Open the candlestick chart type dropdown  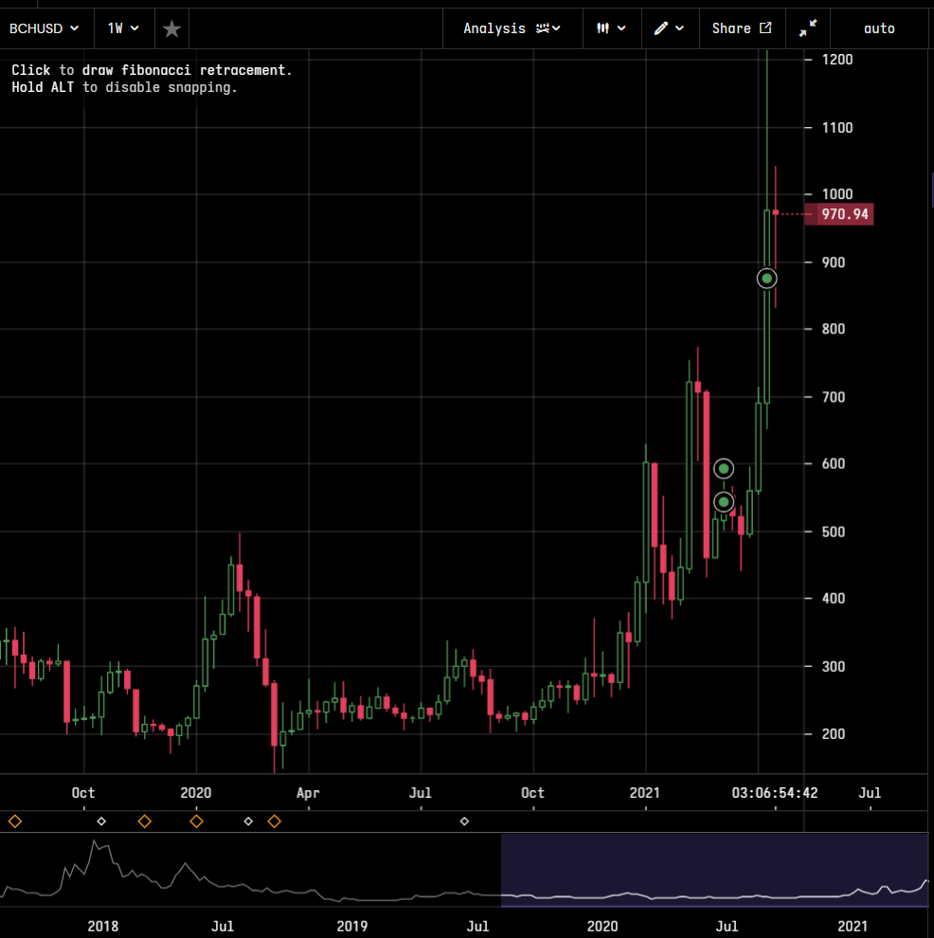[x=612, y=28]
